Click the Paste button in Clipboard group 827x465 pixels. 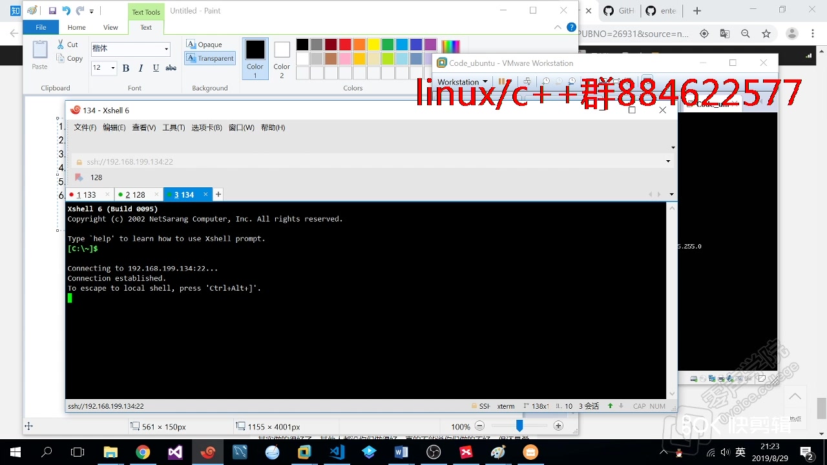(40, 55)
